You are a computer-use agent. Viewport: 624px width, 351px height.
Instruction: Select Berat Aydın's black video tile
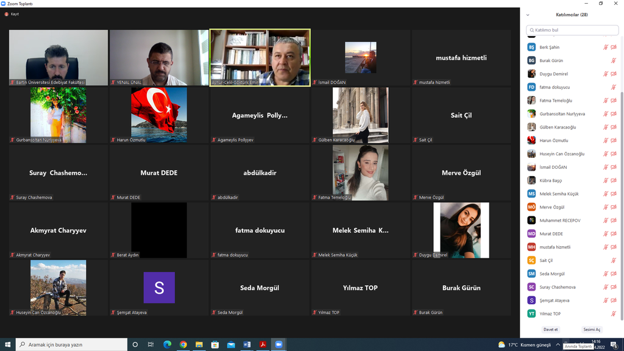[x=159, y=230]
